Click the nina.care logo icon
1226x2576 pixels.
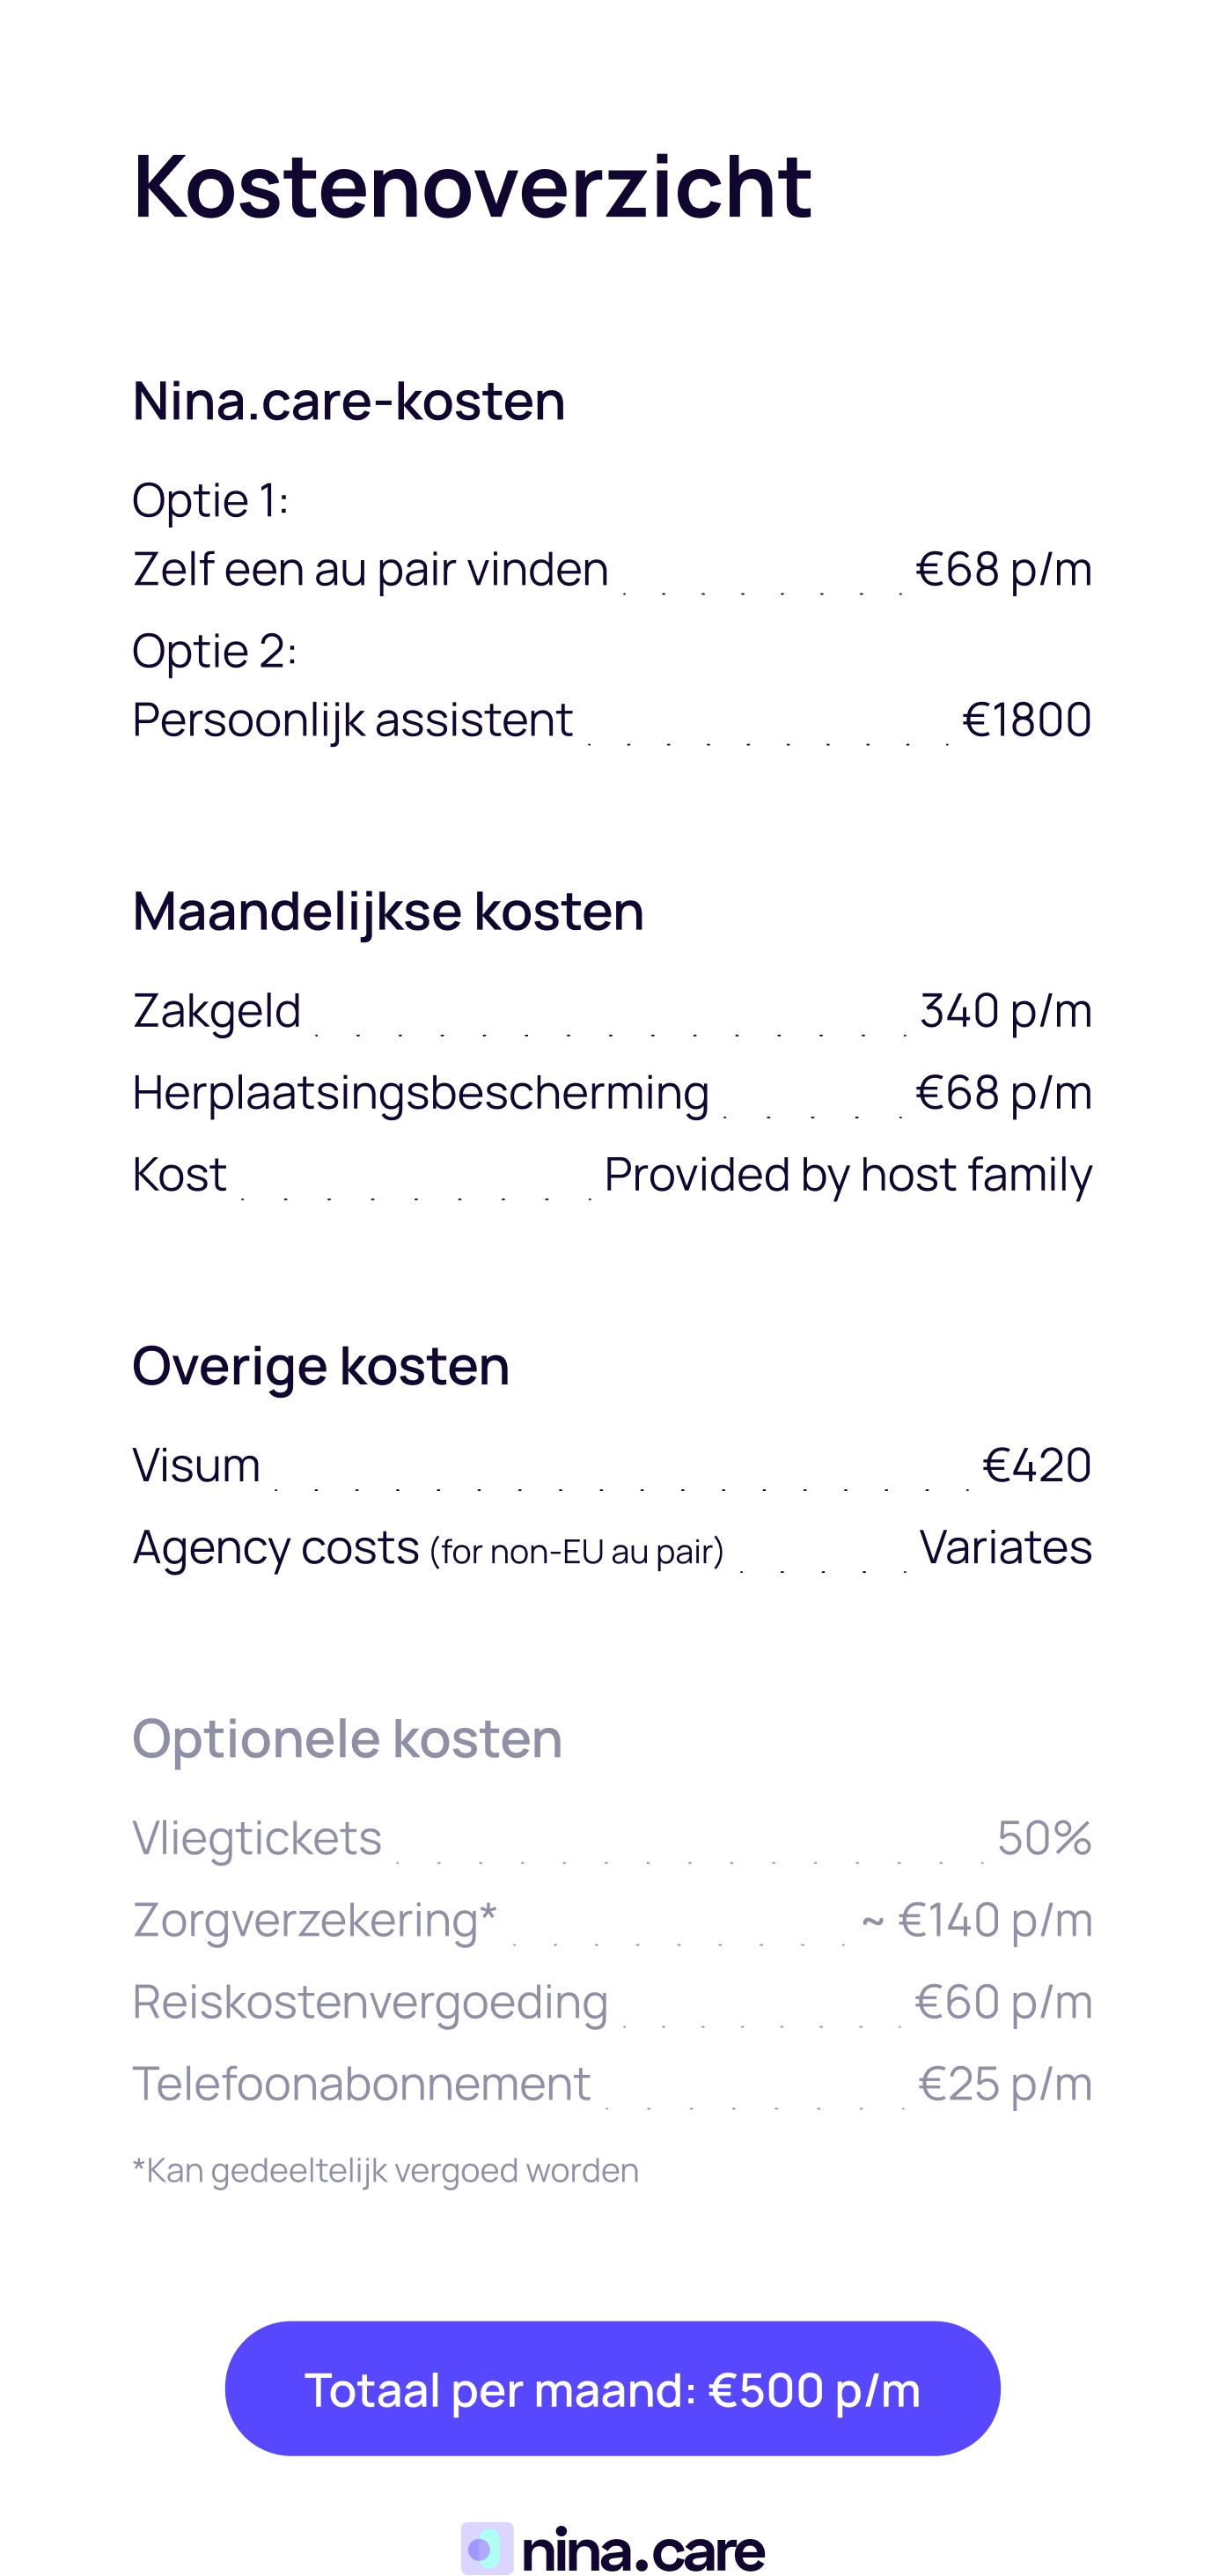(x=487, y=2548)
